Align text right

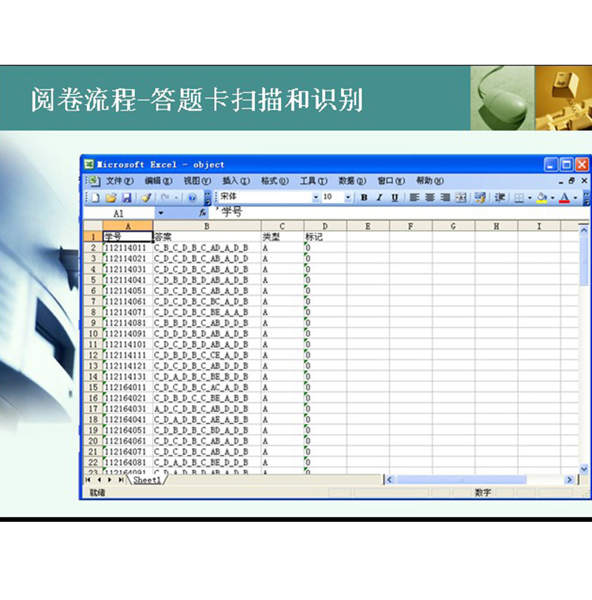click(445, 197)
